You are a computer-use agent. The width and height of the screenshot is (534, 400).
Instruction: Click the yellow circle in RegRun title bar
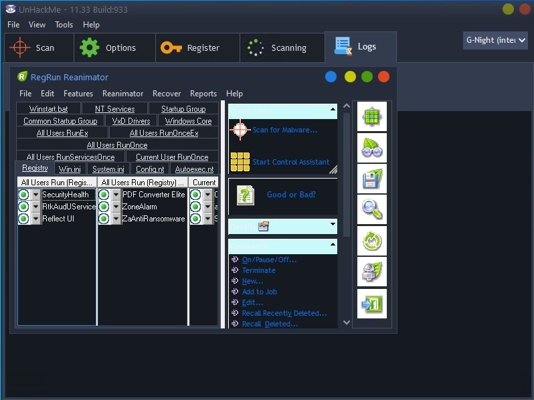tap(350, 77)
